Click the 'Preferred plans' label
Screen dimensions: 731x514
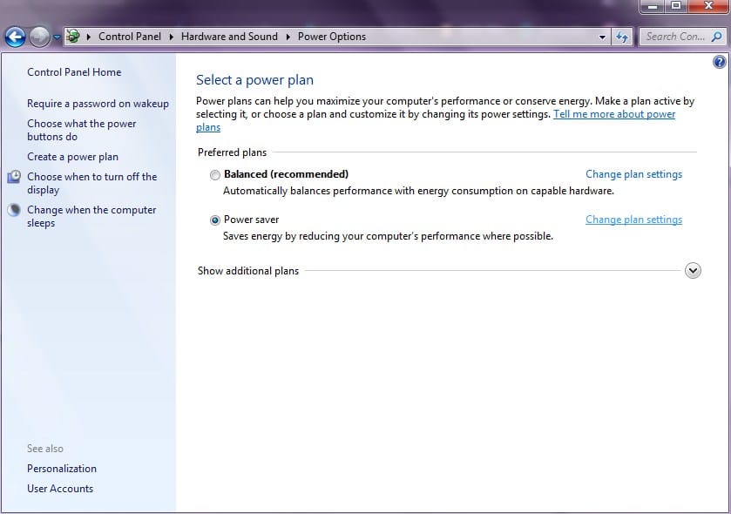[x=232, y=152]
